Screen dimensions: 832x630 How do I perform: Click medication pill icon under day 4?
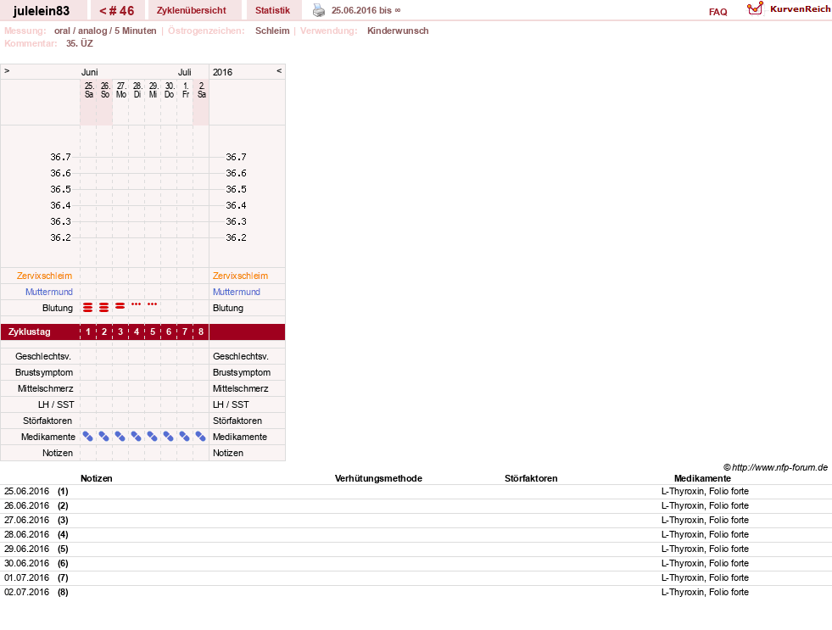coord(137,437)
